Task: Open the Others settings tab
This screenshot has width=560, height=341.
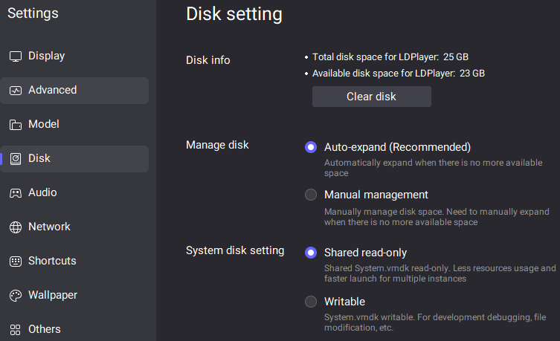Action: pos(74,330)
